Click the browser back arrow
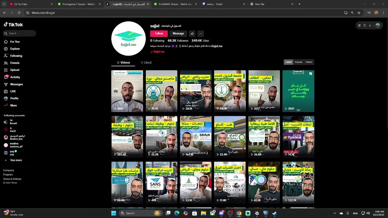388x218 pixels. point(4,13)
